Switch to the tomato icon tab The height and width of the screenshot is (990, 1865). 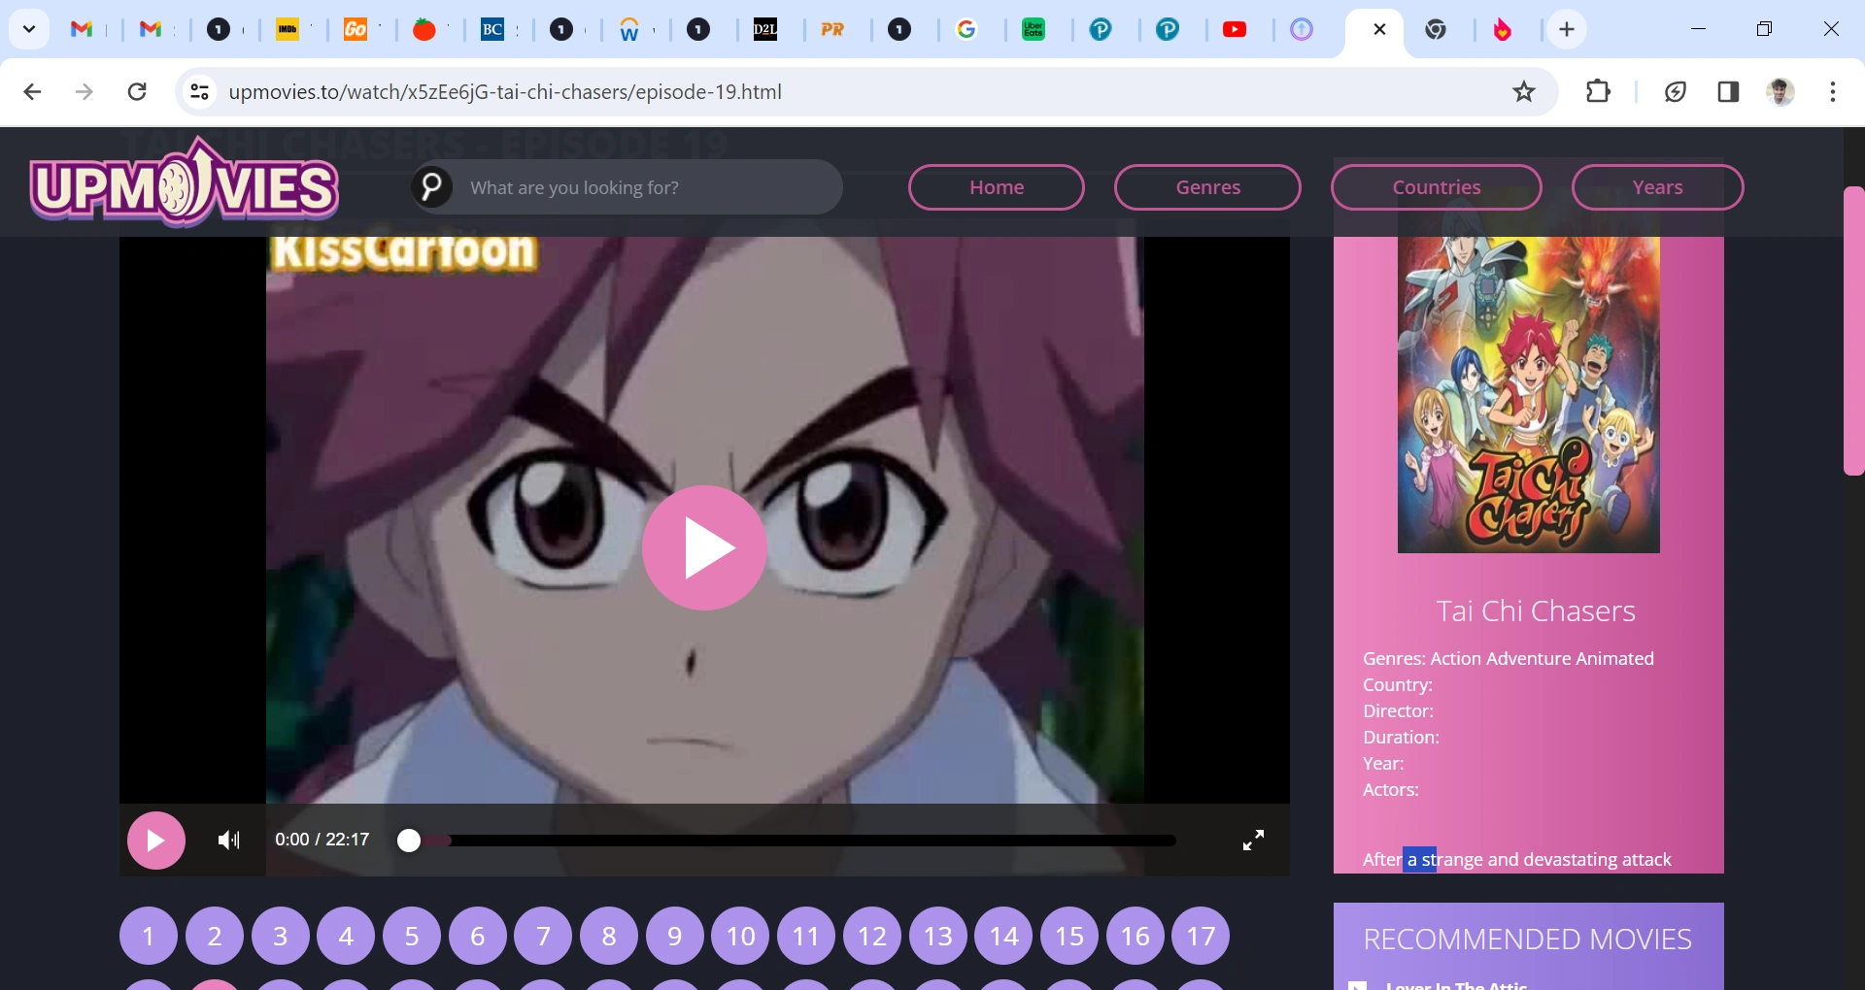(424, 29)
